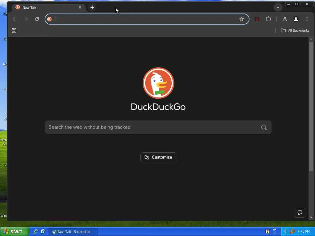Open a new tab with plus button
Screen dimensions: 315x236
(x=92, y=7)
